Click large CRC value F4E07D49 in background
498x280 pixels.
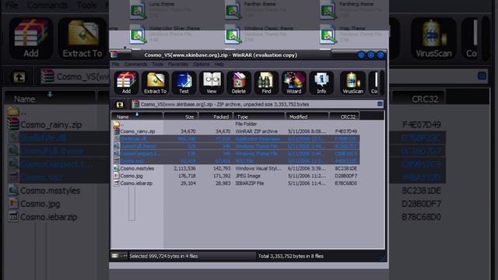coord(421,124)
